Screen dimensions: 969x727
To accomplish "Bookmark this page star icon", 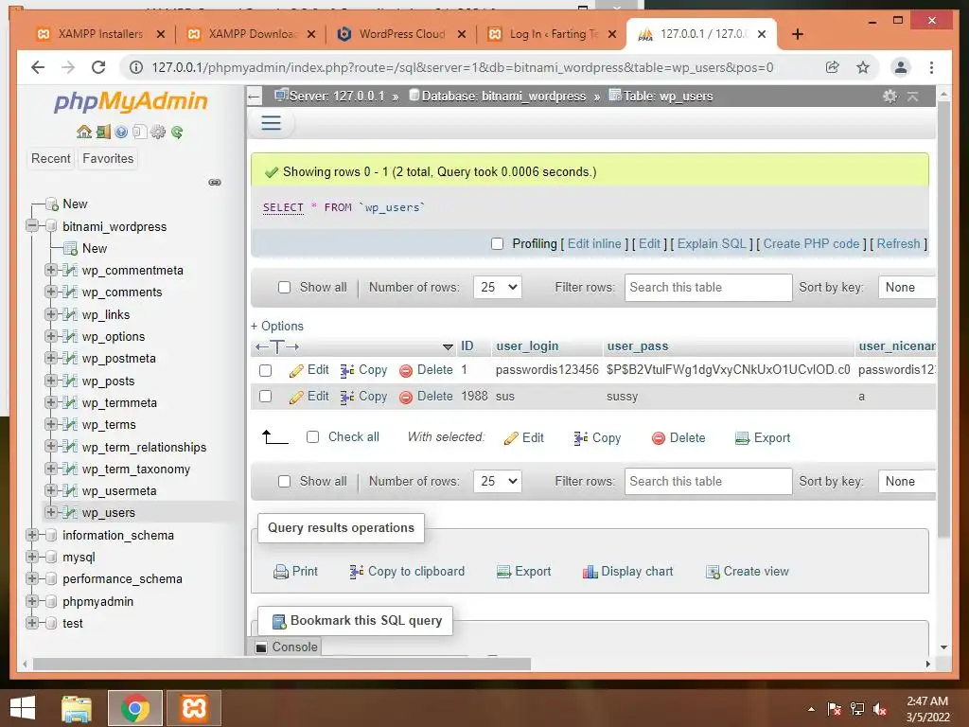I will click(x=863, y=67).
